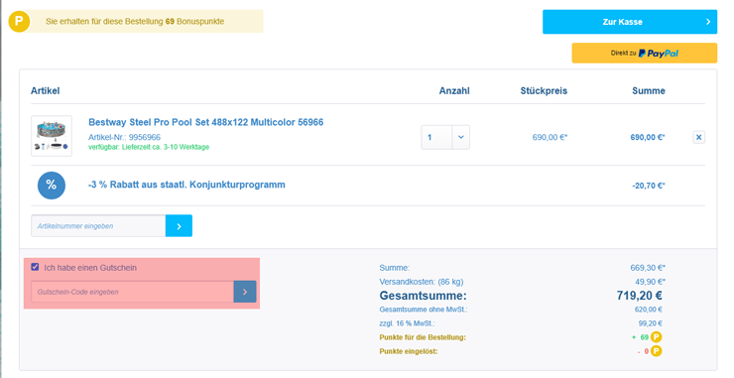734x378 pixels.
Task: Pay directly with the PayPal button
Action: tap(644, 53)
